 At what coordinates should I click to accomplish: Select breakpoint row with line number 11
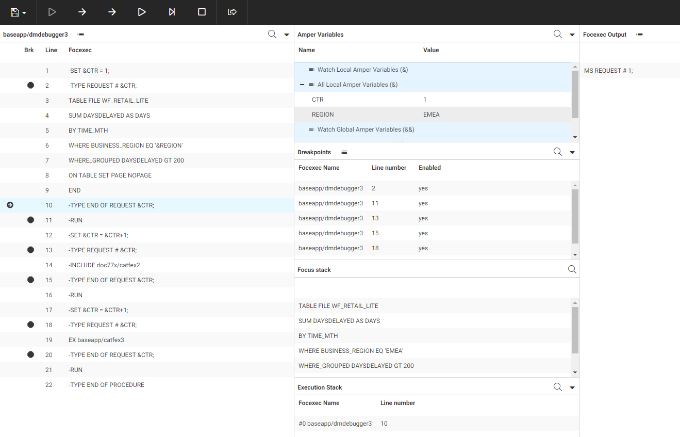click(433, 203)
